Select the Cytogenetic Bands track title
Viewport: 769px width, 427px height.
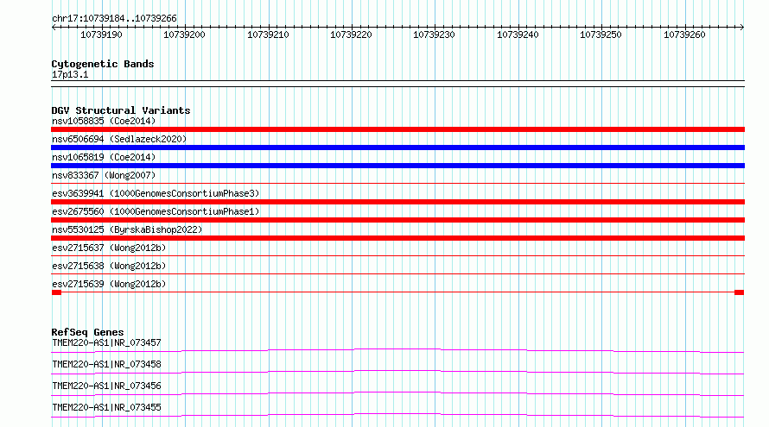103,64
